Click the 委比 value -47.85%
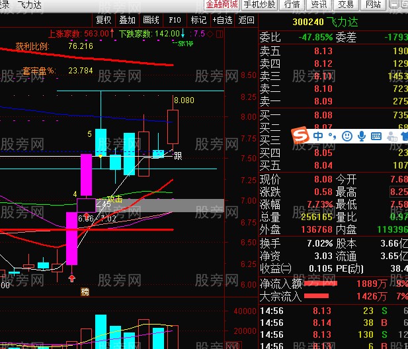This screenshot has width=408, height=349. (315, 38)
